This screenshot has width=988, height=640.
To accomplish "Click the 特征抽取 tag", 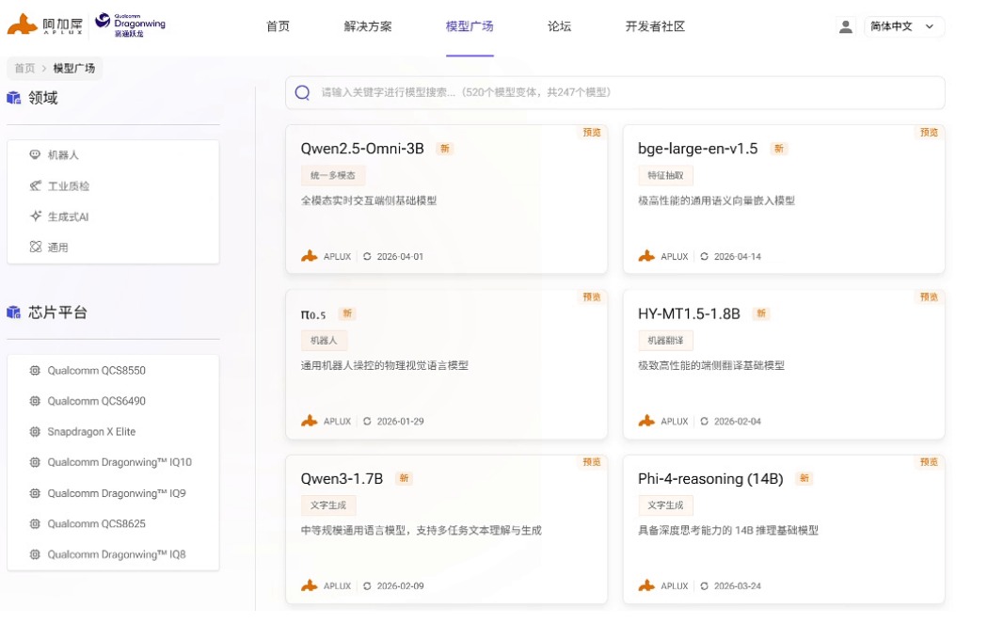I will (x=665, y=175).
